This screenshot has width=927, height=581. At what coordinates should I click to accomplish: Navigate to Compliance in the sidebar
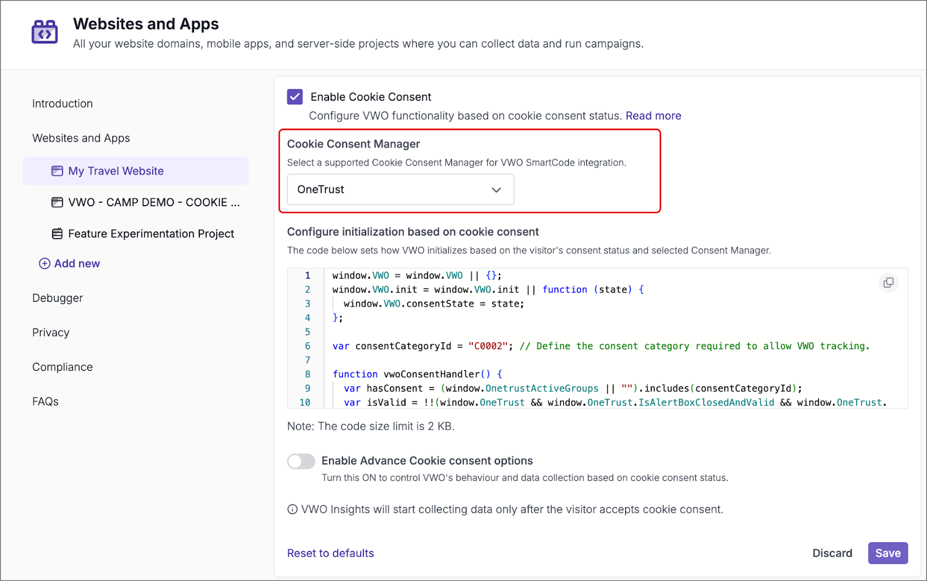point(63,367)
